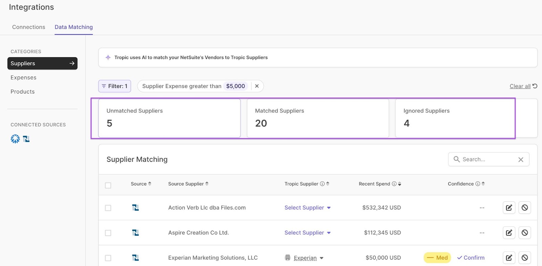Click Experian Marketing Solutions, LLC text
The width and height of the screenshot is (542, 266).
point(213,258)
